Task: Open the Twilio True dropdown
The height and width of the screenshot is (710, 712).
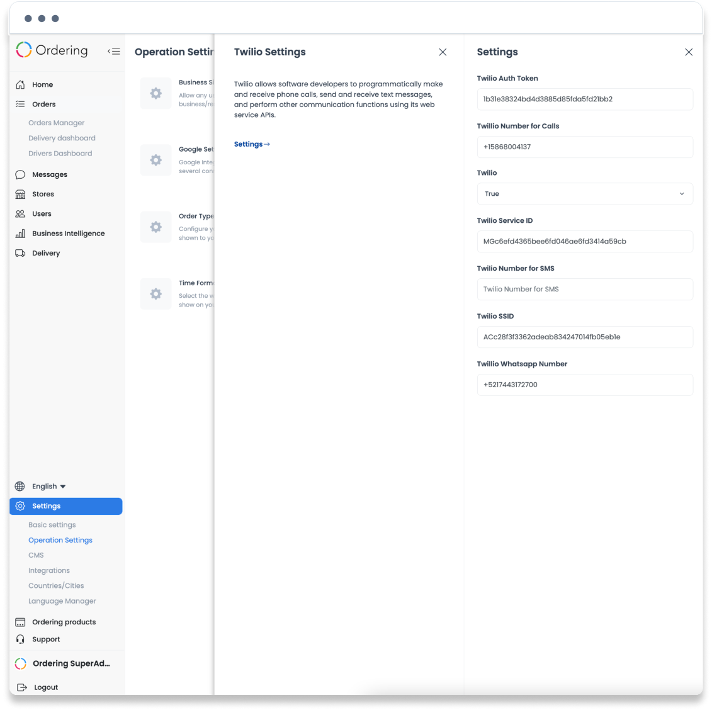Action: [585, 194]
